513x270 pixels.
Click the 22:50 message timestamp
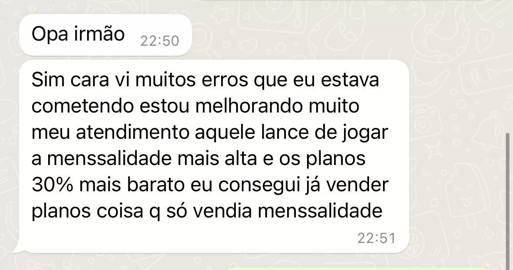160,41
